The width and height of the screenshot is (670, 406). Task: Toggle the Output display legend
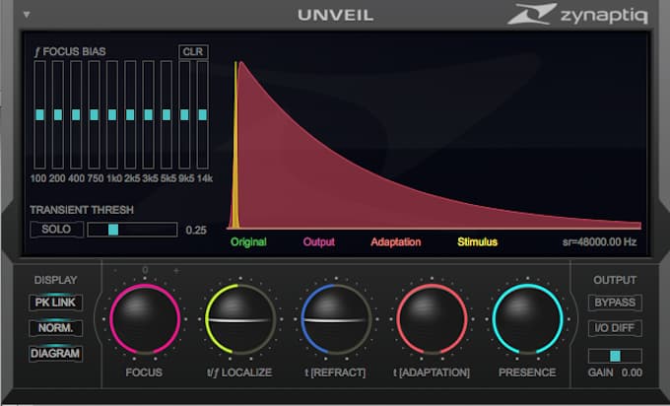(319, 241)
